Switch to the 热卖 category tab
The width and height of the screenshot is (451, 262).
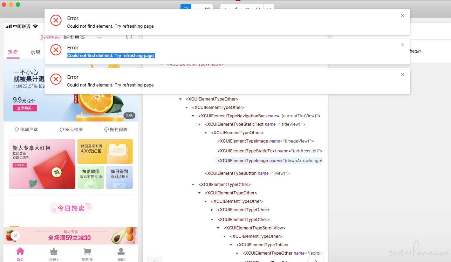click(x=13, y=52)
